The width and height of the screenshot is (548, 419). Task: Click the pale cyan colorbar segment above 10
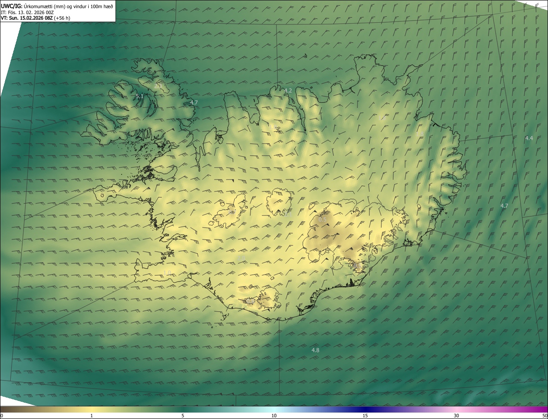274,409
